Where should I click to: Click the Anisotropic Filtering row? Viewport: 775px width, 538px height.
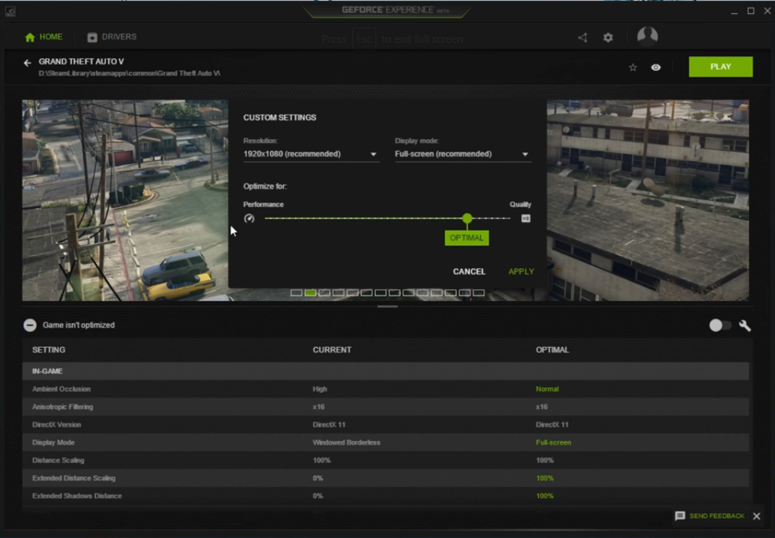coord(386,407)
